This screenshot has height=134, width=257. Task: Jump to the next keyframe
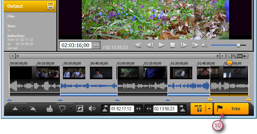(195, 45)
